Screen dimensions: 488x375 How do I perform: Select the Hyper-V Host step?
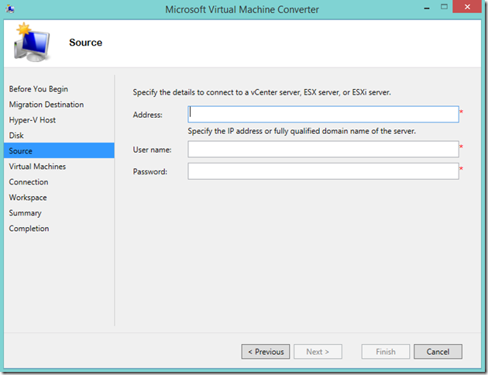pos(32,120)
